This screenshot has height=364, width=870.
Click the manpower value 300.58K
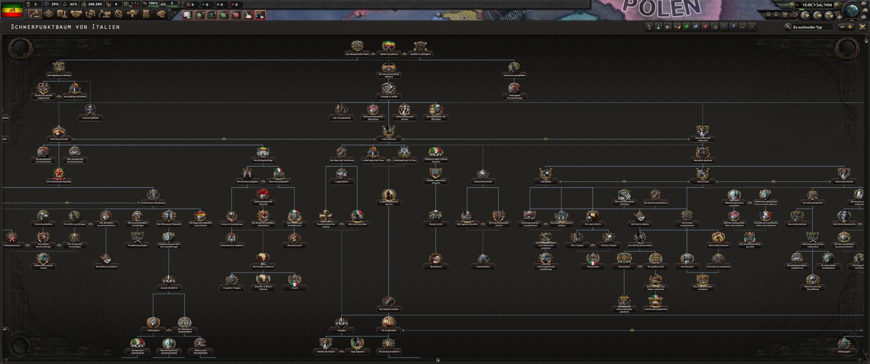pyautogui.click(x=95, y=4)
